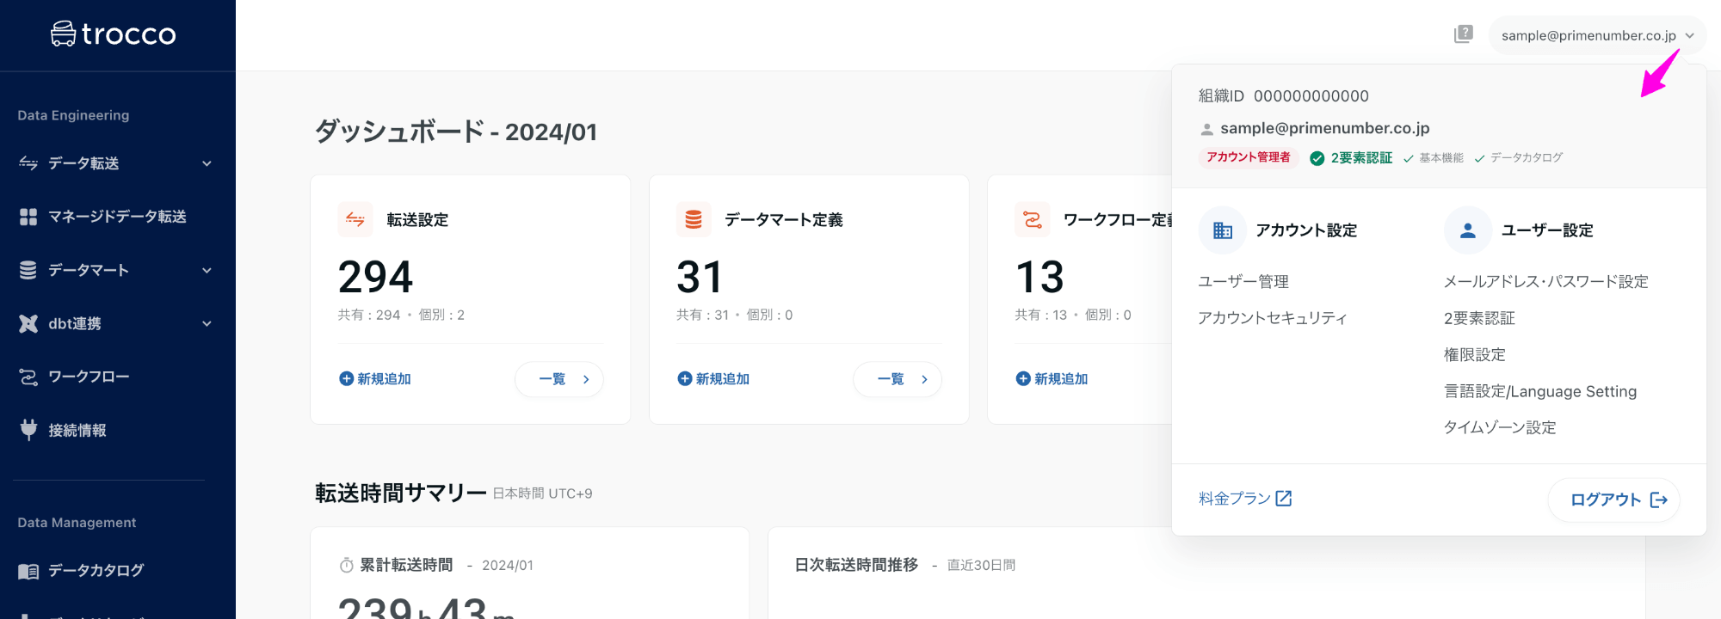Open 言語設定/Language Setting
Viewport: 1721px width, 619px height.
1540,391
